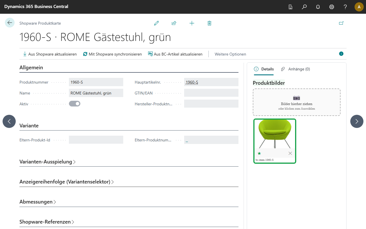Click the share icon
Image resolution: width=366 pixels, height=229 pixels.
coord(174,23)
